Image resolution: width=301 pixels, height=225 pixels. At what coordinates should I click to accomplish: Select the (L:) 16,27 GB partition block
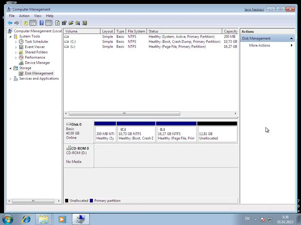pyautogui.click(x=176, y=132)
